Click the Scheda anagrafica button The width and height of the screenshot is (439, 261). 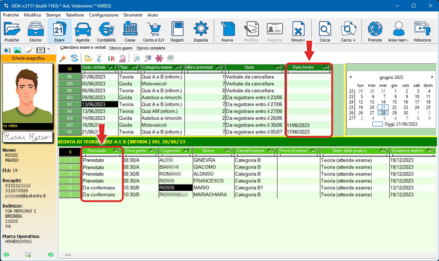click(x=28, y=58)
